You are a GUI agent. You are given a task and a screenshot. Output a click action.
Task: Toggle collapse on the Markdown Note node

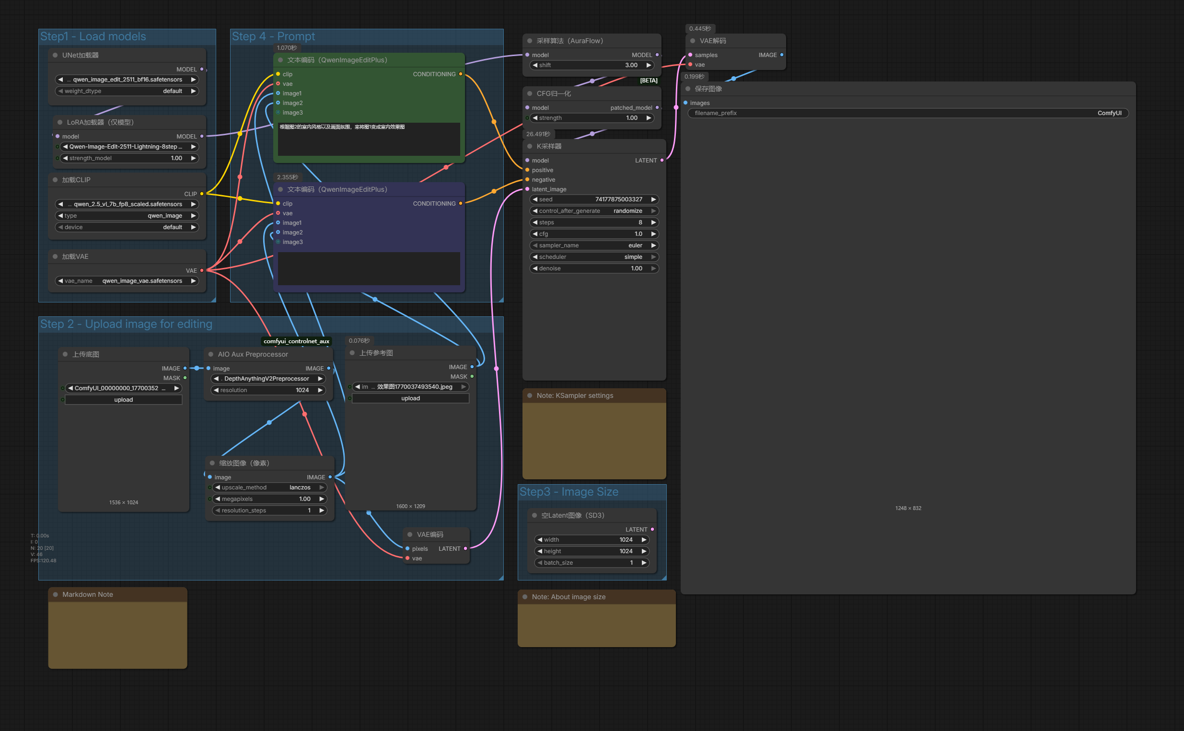[x=55, y=595]
